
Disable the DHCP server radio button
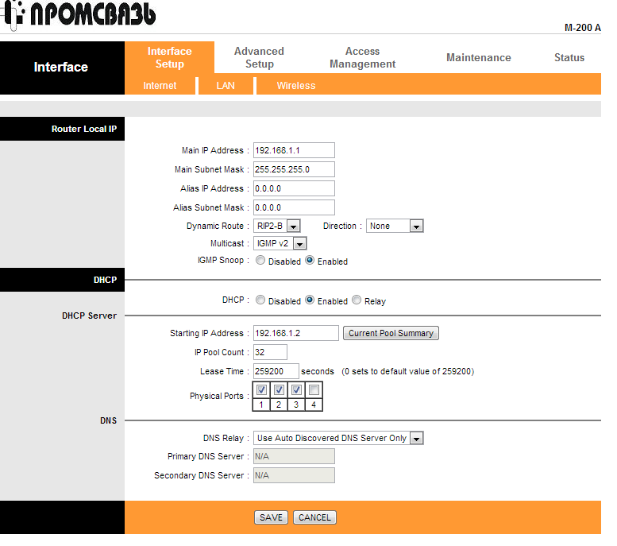tap(260, 300)
